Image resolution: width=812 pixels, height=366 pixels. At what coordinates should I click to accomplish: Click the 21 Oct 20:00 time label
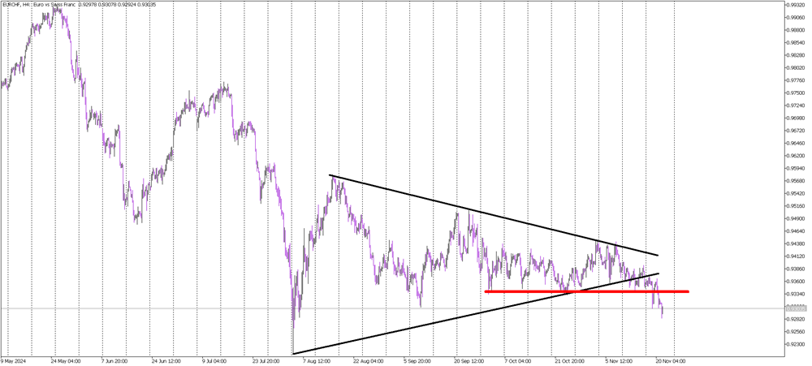pos(571,361)
